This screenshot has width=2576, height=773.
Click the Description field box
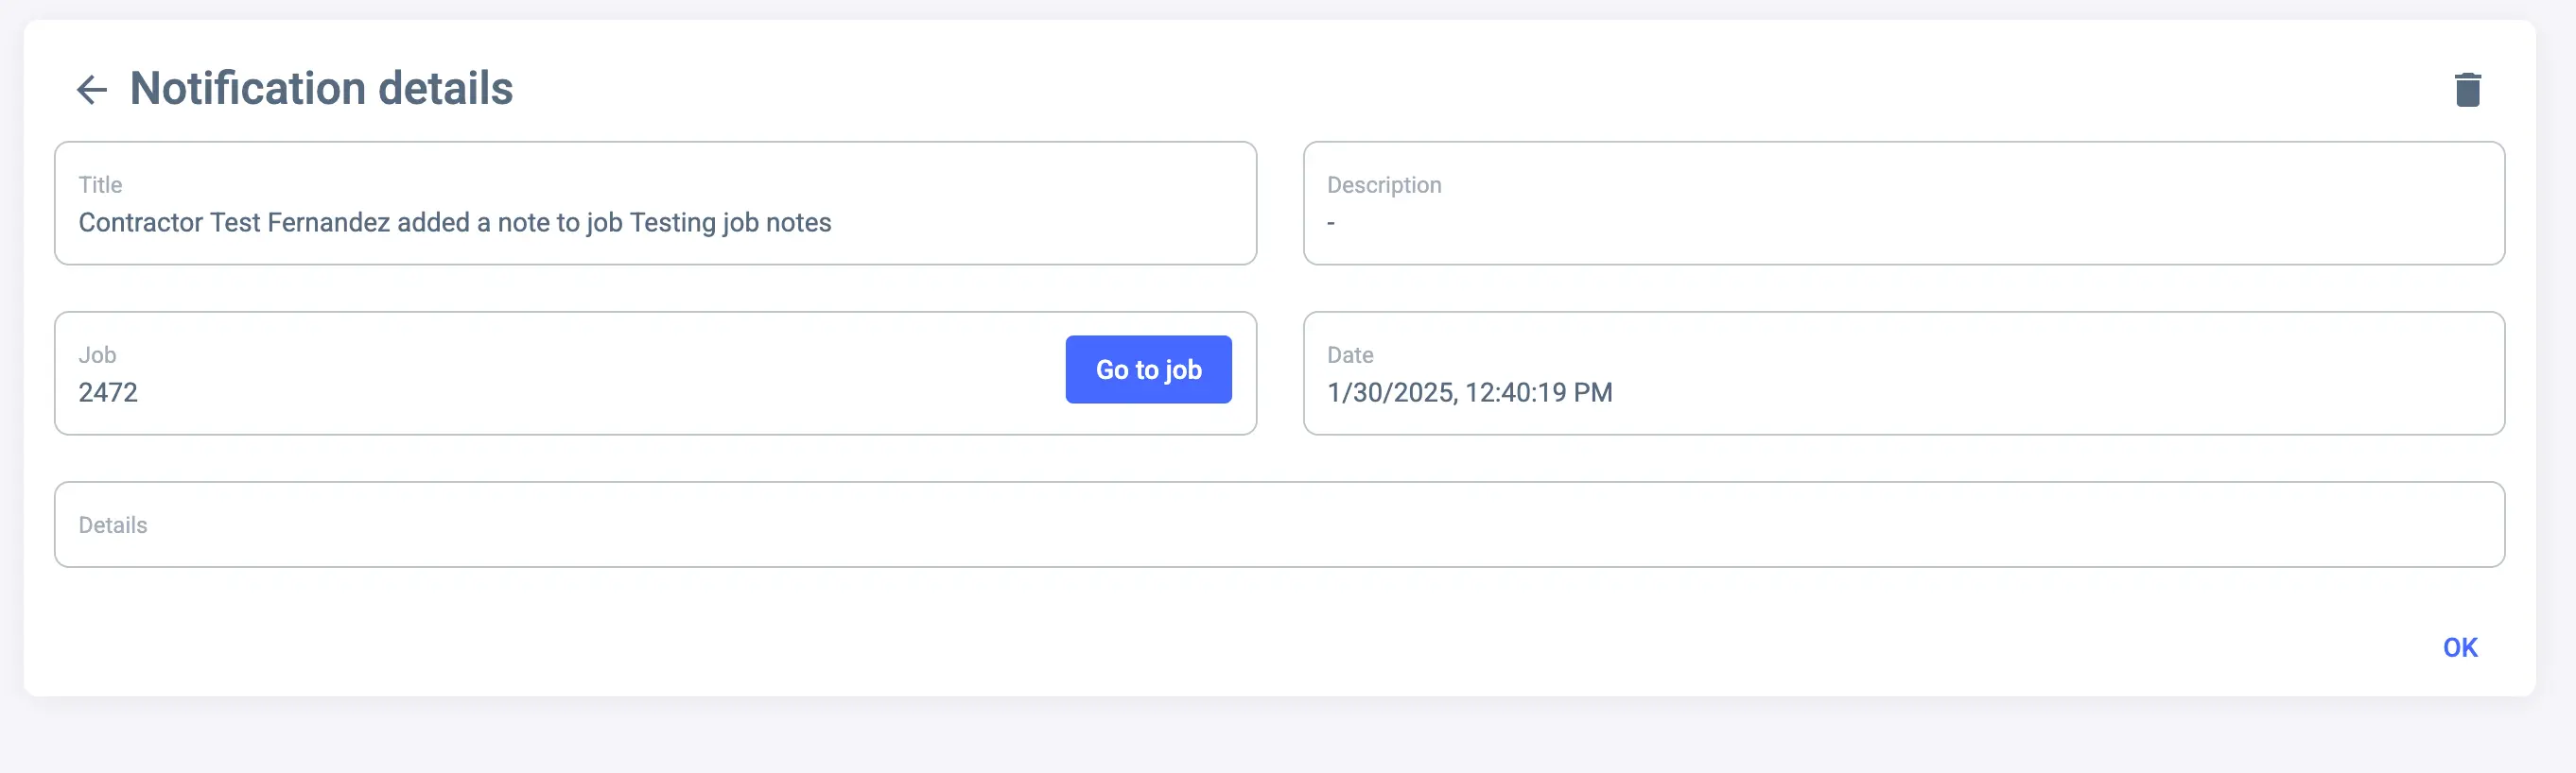(1902, 203)
